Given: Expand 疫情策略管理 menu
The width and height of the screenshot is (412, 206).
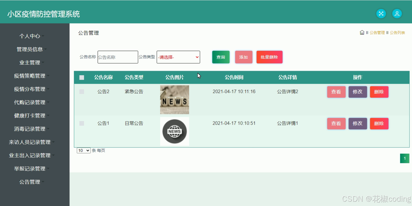Looking at the screenshot, I should point(31,76).
